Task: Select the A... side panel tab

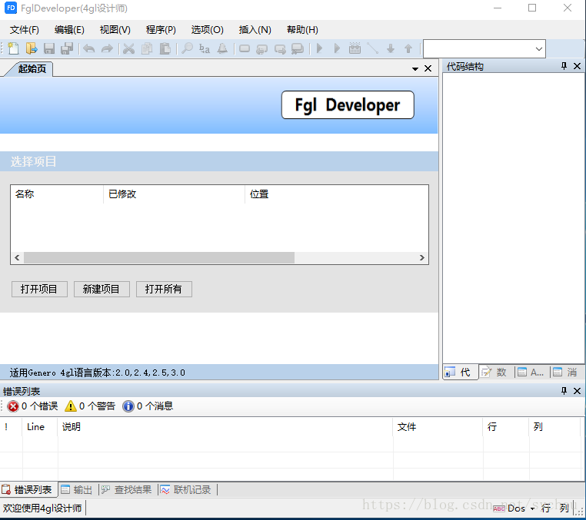Action: 531,373
